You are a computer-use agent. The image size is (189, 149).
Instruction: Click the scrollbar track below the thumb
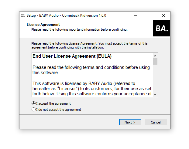coord(155,79)
